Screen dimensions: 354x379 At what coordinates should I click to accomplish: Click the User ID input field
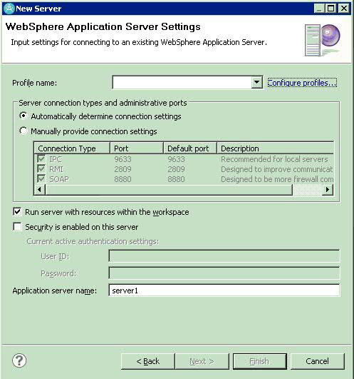(x=224, y=256)
